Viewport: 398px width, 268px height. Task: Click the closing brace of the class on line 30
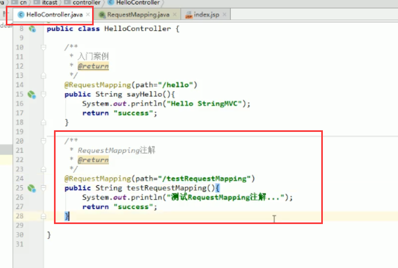tap(49, 235)
